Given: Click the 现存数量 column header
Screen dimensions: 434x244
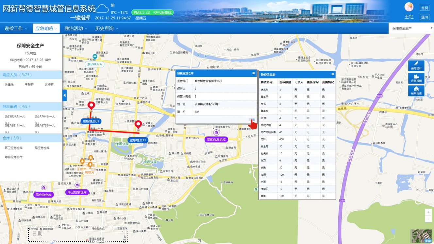Looking at the screenshot, I should [x=285, y=82].
